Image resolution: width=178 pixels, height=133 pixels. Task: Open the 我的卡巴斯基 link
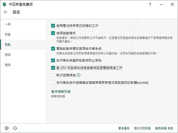pyautogui.click(x=142, y=128)
